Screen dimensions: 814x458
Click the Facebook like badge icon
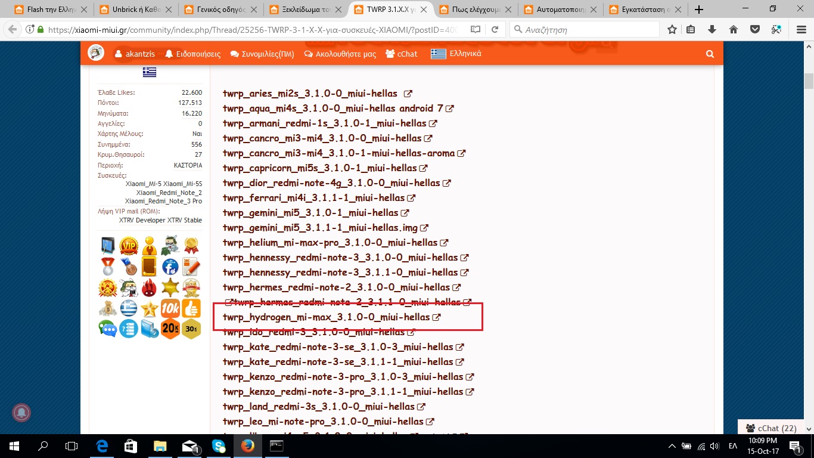pyautogui.click(x=170, y=266)
